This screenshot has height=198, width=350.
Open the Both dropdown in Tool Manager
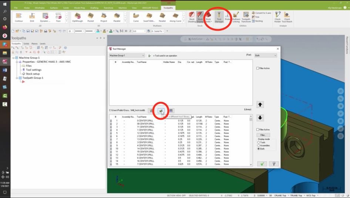coord(266,55)
